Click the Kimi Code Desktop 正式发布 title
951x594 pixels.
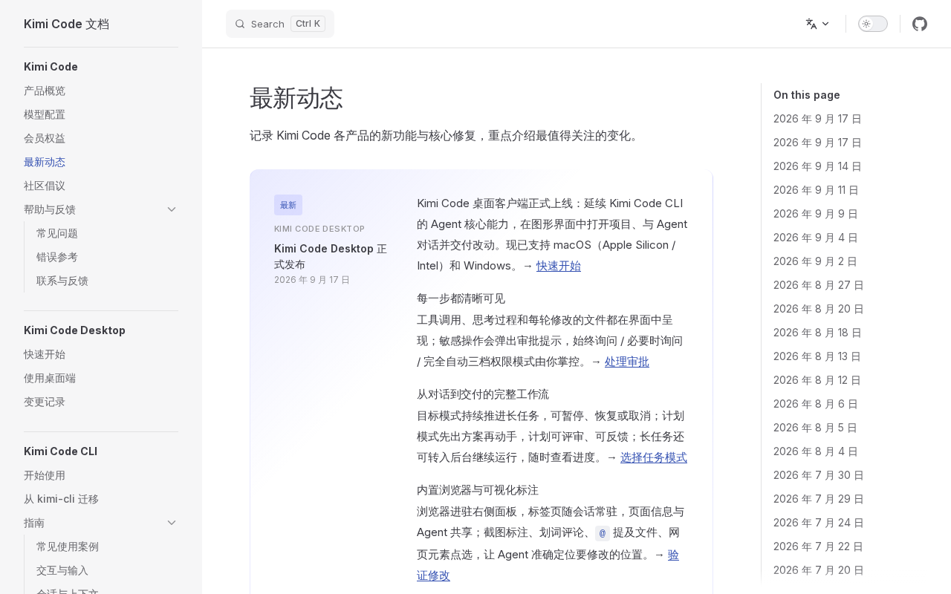(331, 256)
